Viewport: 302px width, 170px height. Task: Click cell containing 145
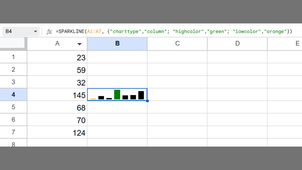click(x=57, y=95)
